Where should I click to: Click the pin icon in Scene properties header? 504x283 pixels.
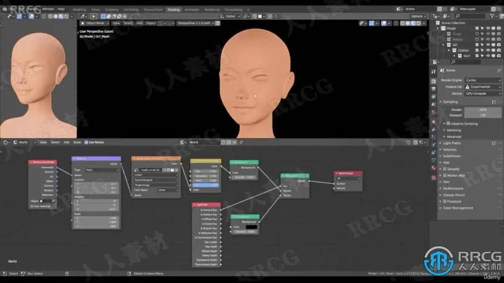499,70
